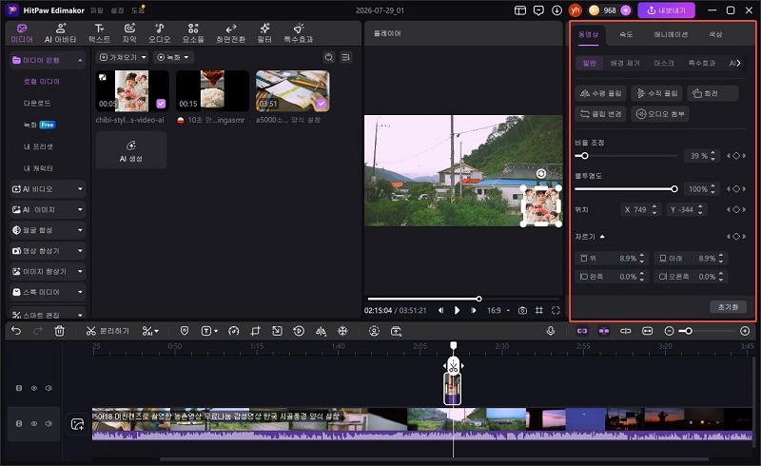Add keyframe for 불투명도
Viewport: 761px width, 466px height.
[736, 189]
